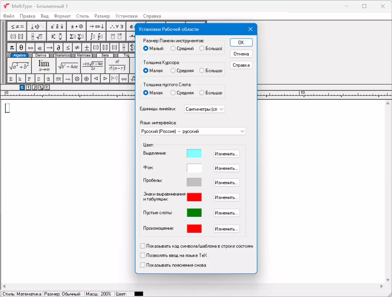Insert the pi symbol
Screen dimensions: 392x297
[x=12, y=47]
